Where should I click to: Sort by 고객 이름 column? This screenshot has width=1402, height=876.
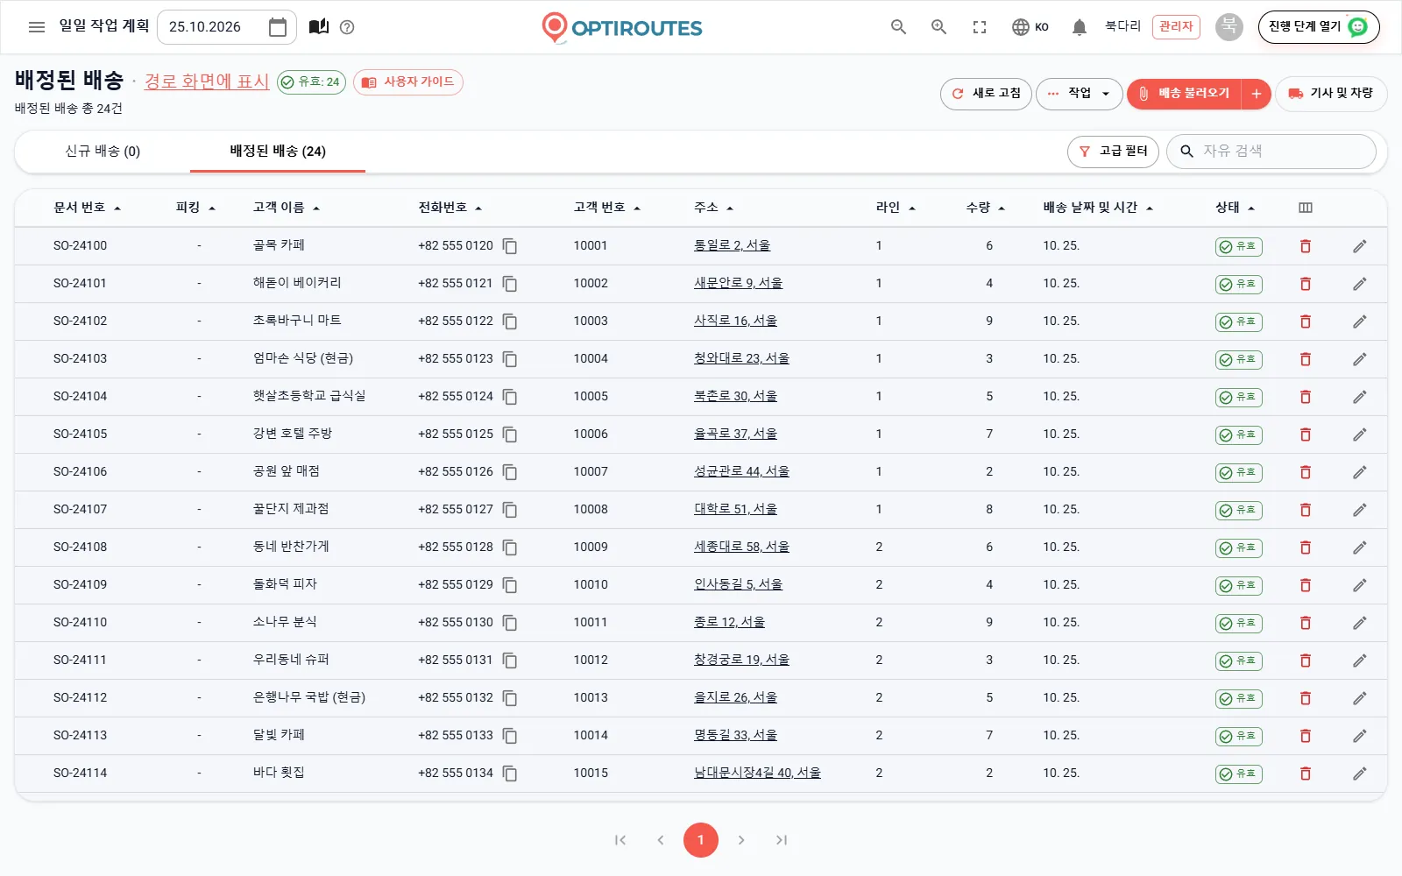pos(287,208)
